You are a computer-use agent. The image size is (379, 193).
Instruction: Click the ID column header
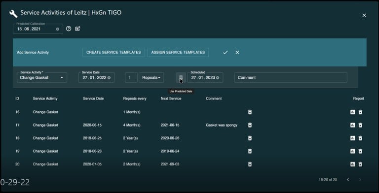[x=17, y=98]
